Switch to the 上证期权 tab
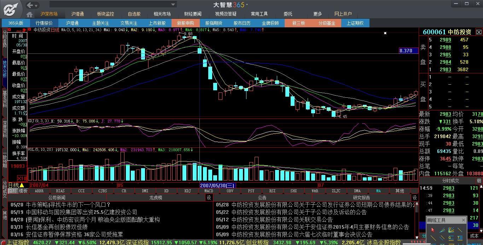 coord(355,23)
